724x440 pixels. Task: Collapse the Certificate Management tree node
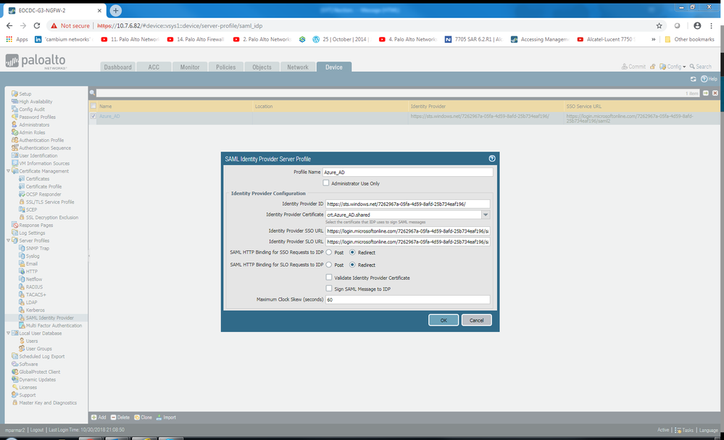[8, 171]
